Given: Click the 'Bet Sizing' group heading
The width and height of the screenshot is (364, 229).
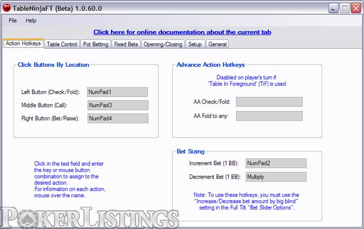Looking at the screenshot, I should click(191, 151).
